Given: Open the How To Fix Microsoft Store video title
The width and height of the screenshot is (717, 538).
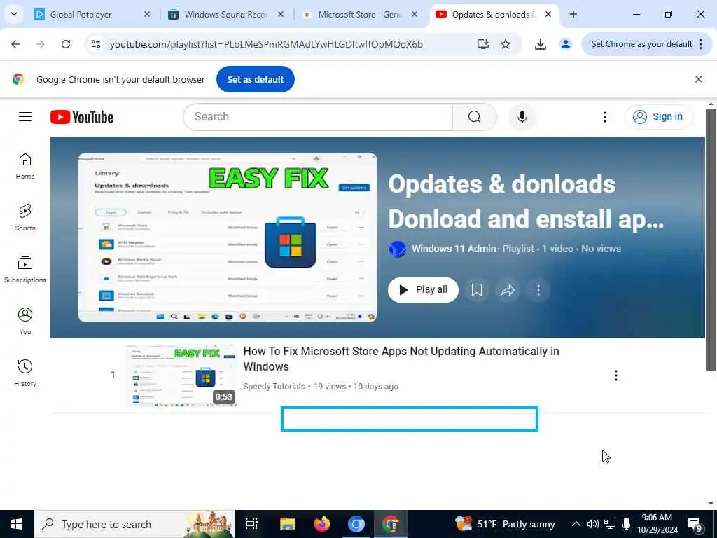Looking at the screenshot, I should [x=401, y=359].
